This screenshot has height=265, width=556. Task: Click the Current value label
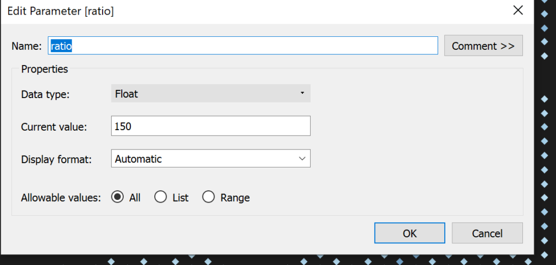54,127
